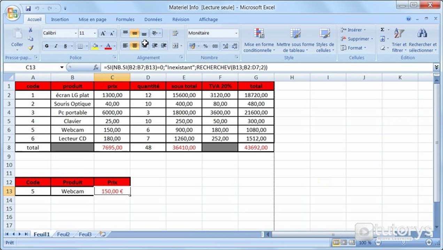This screenshot has width=443, height=250.
Task: Click the insert function fx icon
Action: pyautogui.click(x=96, y=67)
